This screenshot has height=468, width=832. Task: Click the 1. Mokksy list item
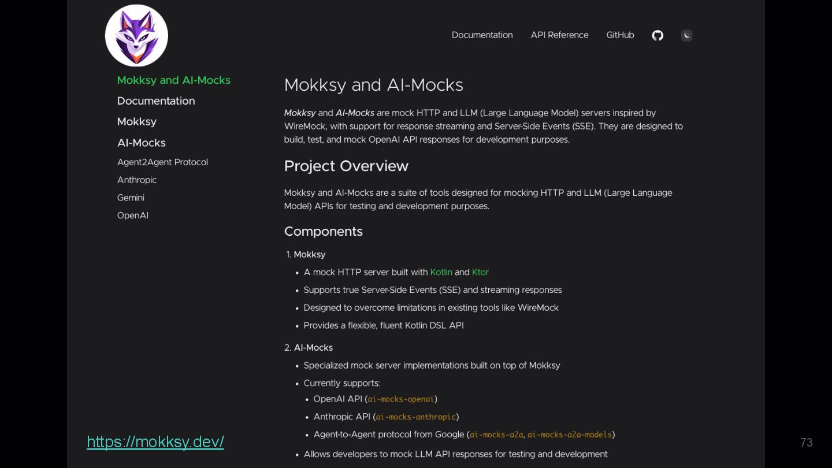(x=306, y=255)
